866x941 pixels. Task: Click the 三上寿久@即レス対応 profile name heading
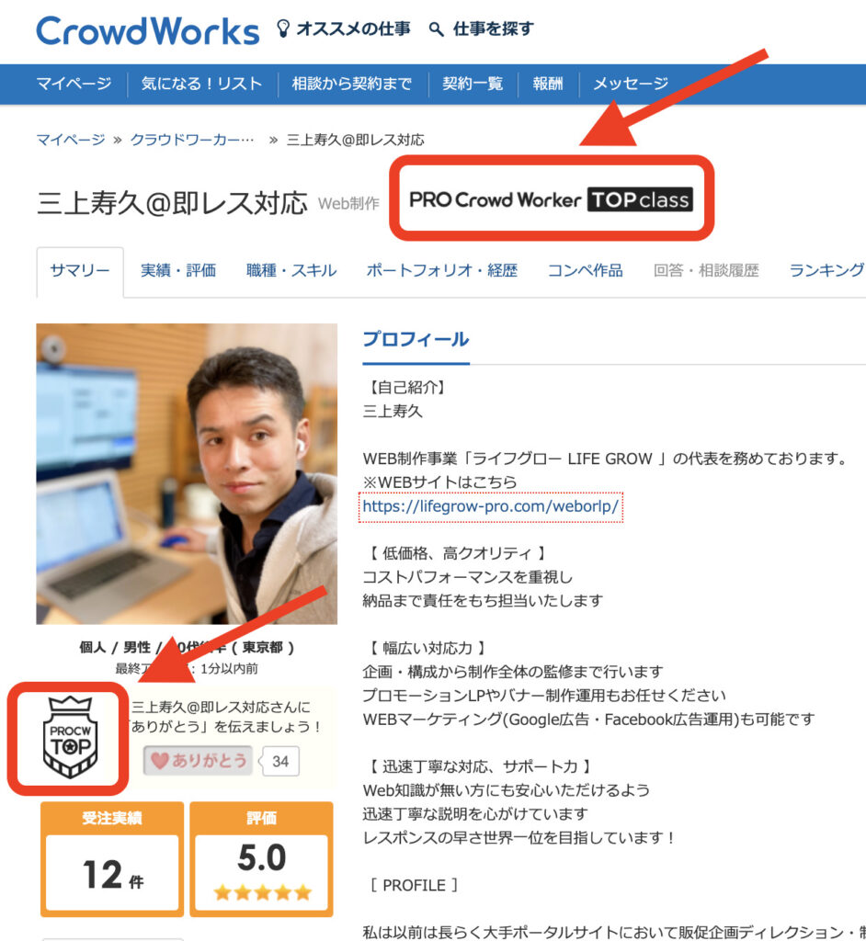point(172,203)
